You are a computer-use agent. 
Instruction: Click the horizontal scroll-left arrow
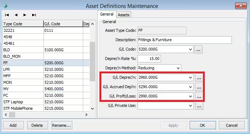[6, 114]
